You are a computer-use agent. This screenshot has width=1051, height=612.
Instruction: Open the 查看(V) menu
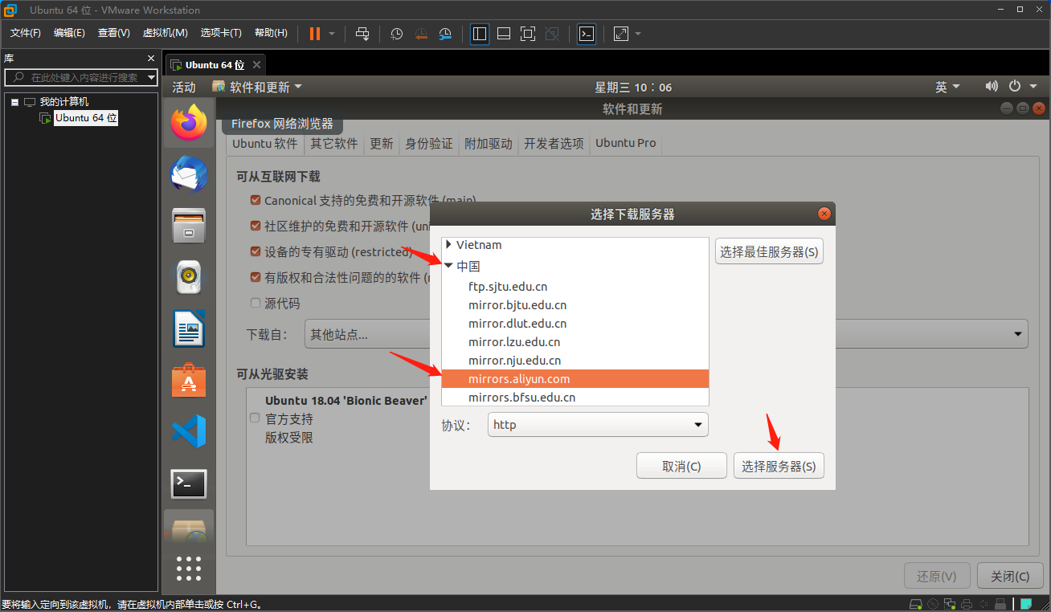click(x=113, y=33)
